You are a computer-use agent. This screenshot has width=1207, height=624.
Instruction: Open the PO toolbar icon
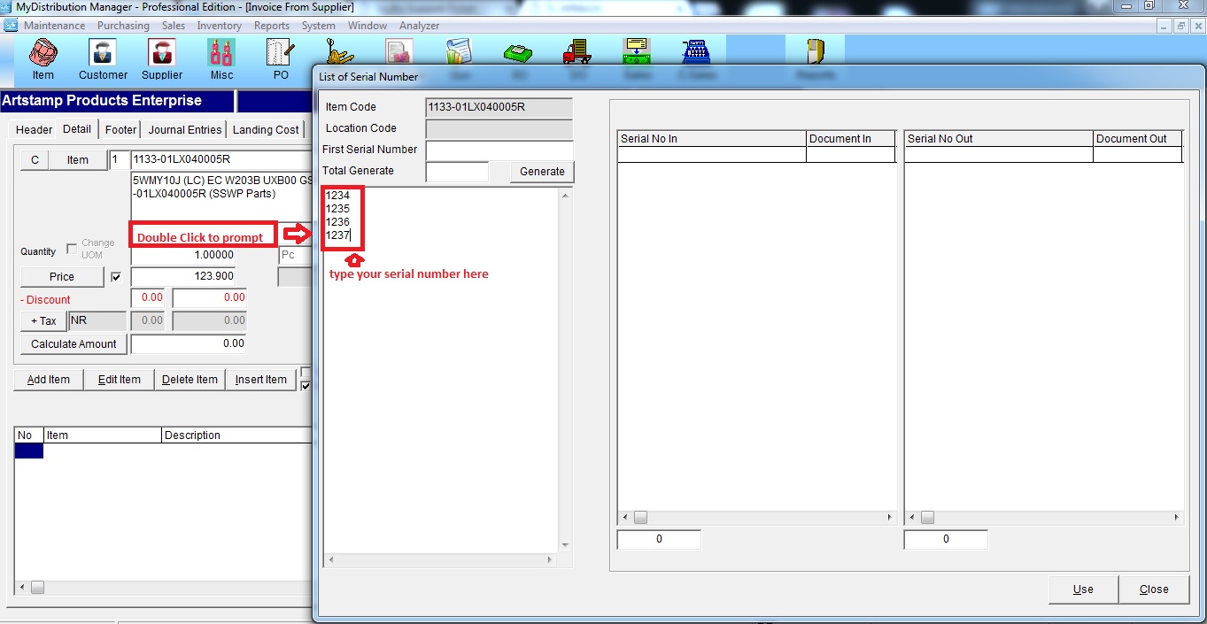tap(281, 58)
